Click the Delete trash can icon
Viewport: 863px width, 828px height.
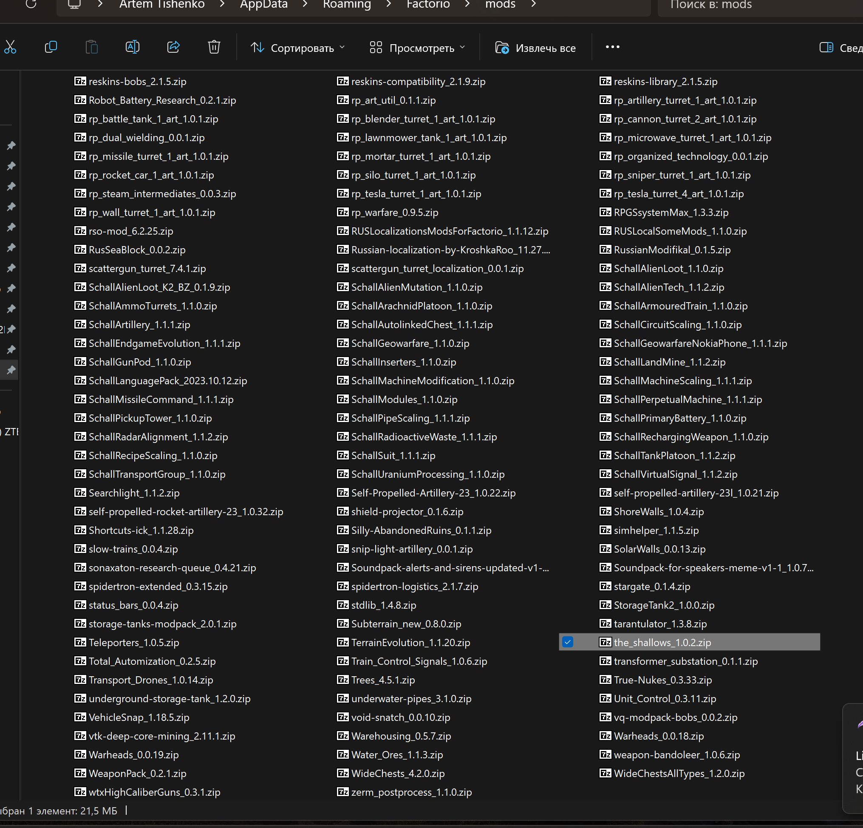click(x=214, y=47)
